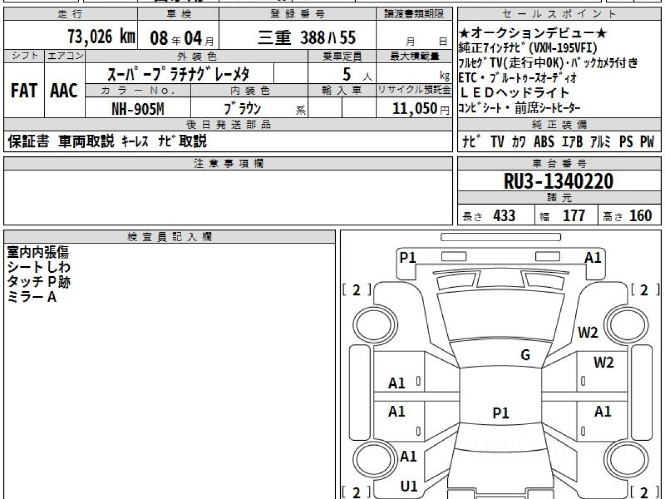Select アルミ in the equipment list
The height and width of the screenshot is (499, 665).
click(x=600, y=142)
